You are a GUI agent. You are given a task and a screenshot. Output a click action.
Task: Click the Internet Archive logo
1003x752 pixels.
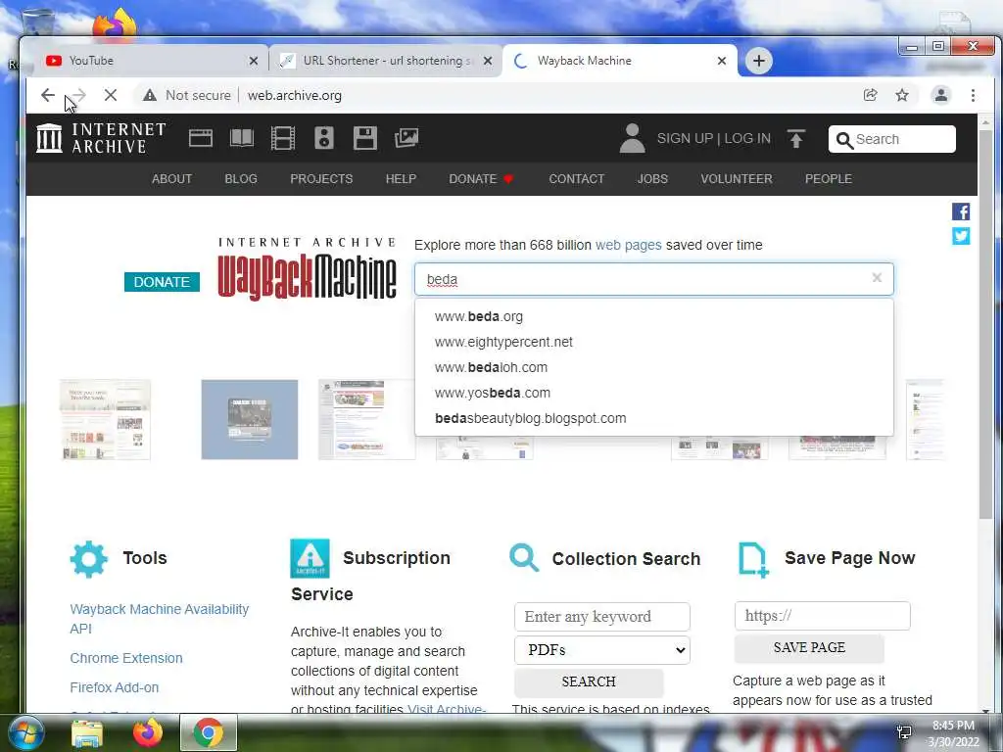[101, 138]
